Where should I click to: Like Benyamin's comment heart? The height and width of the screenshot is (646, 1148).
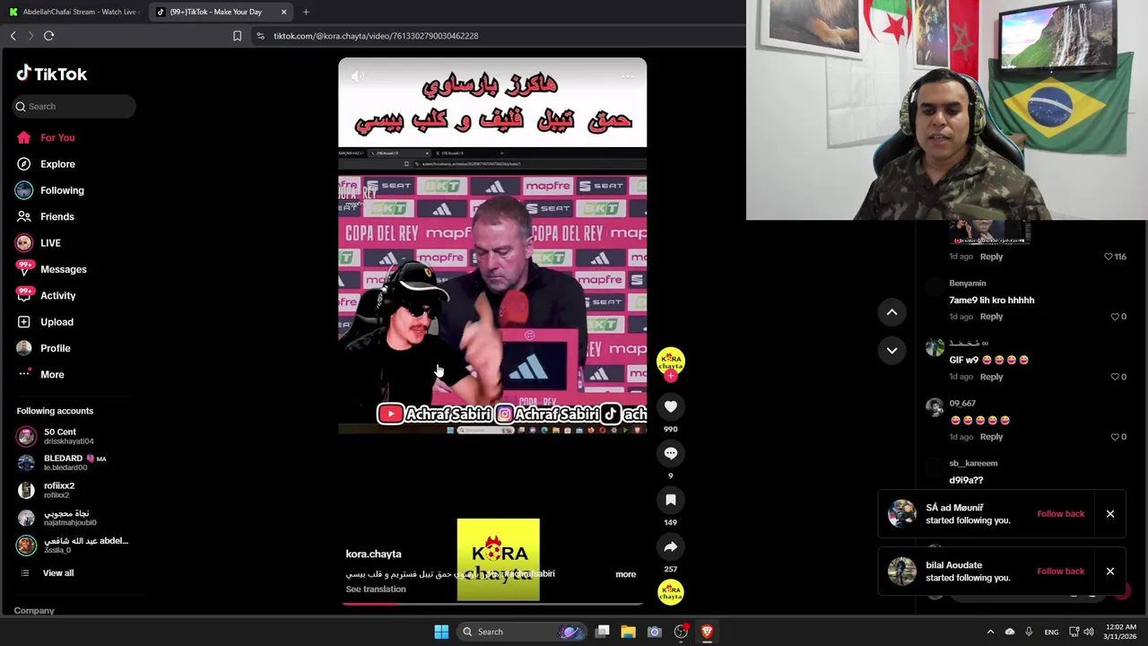pos(1115,317)
